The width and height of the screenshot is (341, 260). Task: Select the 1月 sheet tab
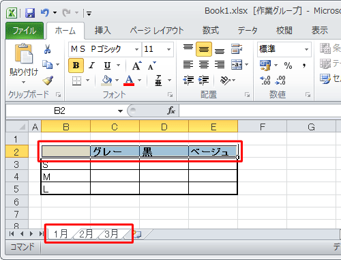tap(61, 233)
